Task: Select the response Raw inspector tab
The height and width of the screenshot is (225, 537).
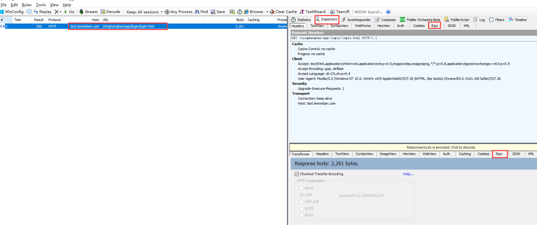Action: [499, 154]
